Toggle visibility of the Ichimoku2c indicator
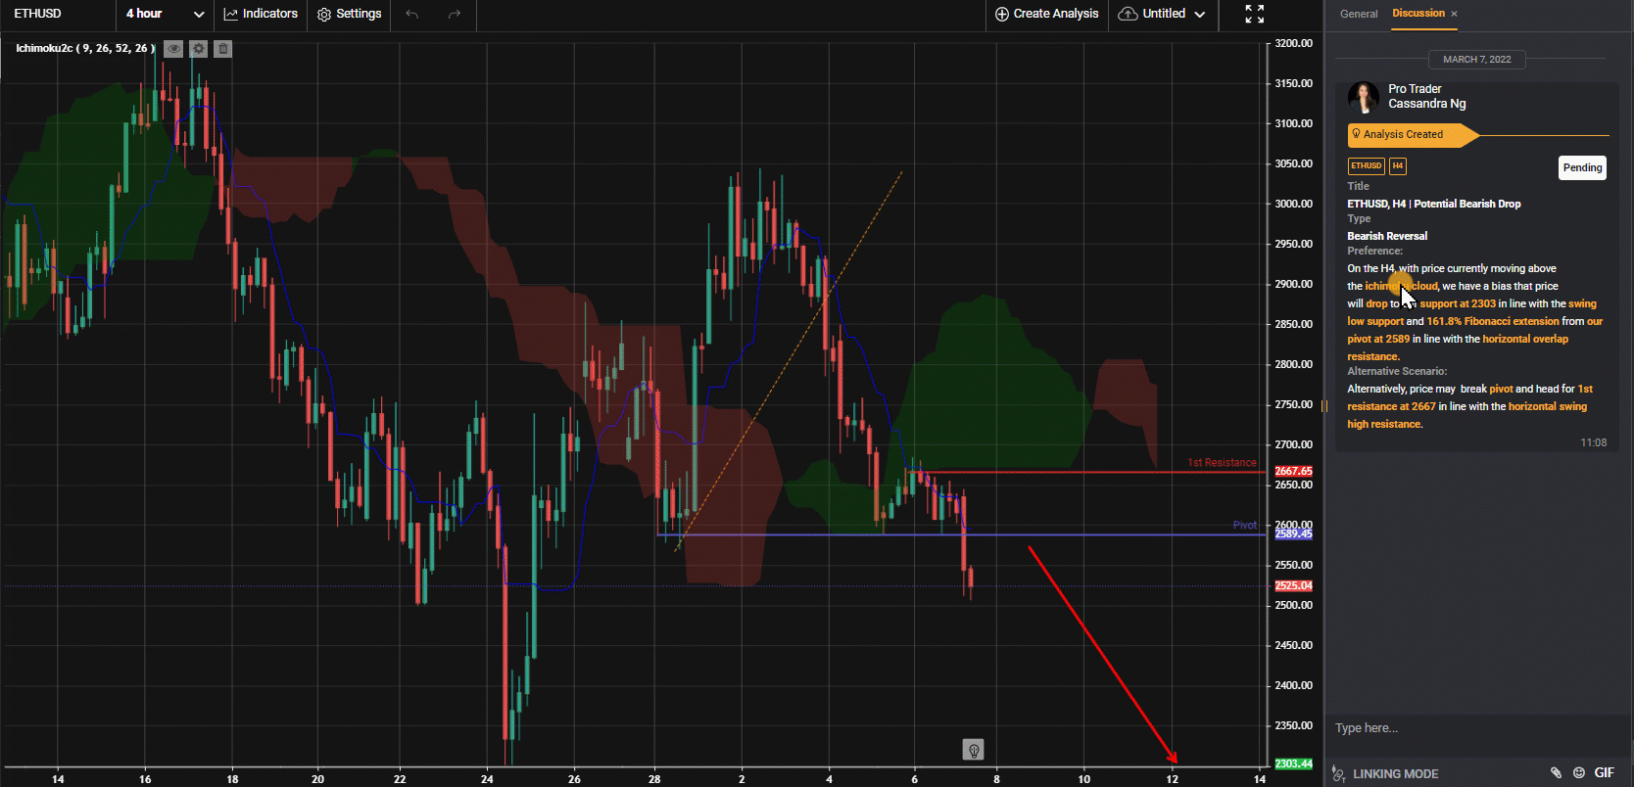This screenshot has width=1634, height=787. tap(173, 49)
